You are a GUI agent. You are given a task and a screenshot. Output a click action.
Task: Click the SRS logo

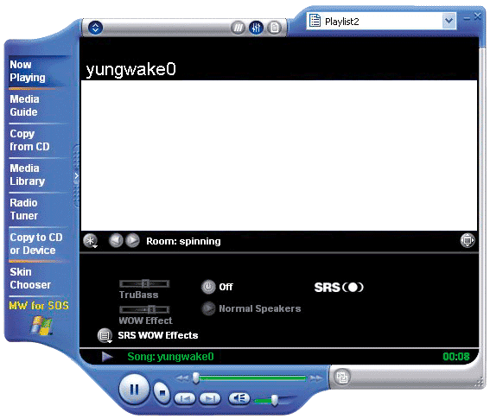tap(339, 288)
